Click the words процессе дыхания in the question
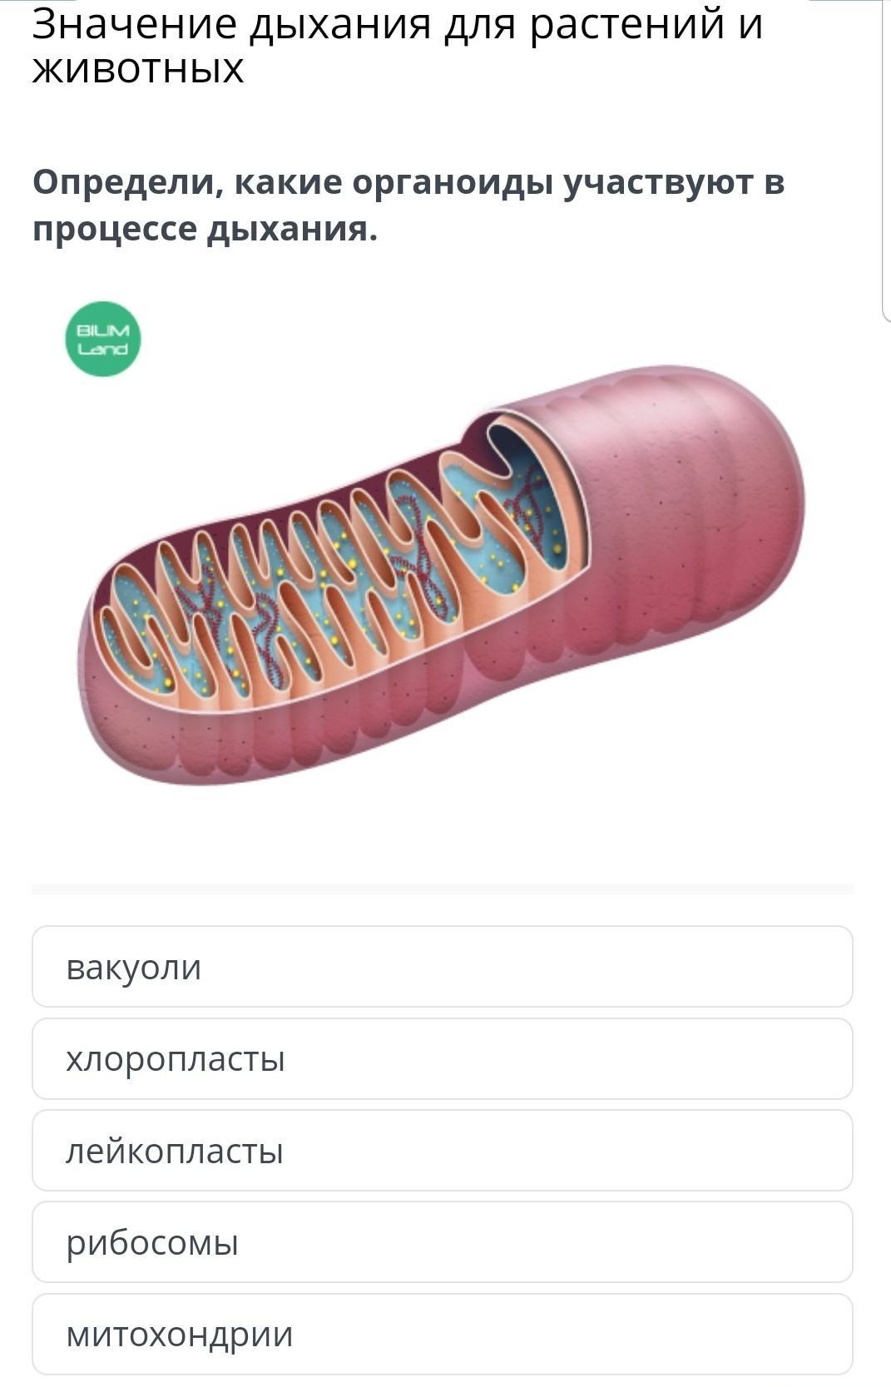The width and height of the screenshot is (891, 1387). point(205,229)
